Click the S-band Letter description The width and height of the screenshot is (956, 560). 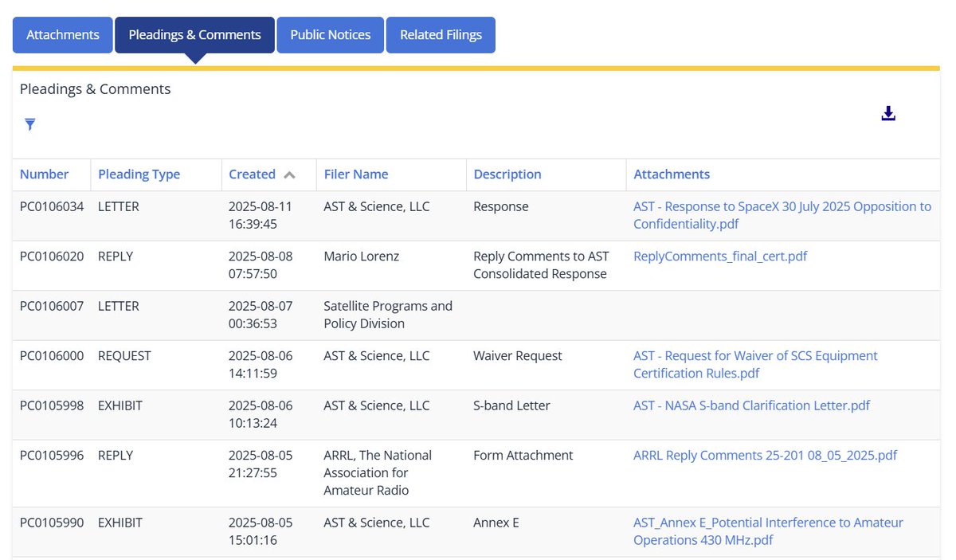tap(511, 405)
